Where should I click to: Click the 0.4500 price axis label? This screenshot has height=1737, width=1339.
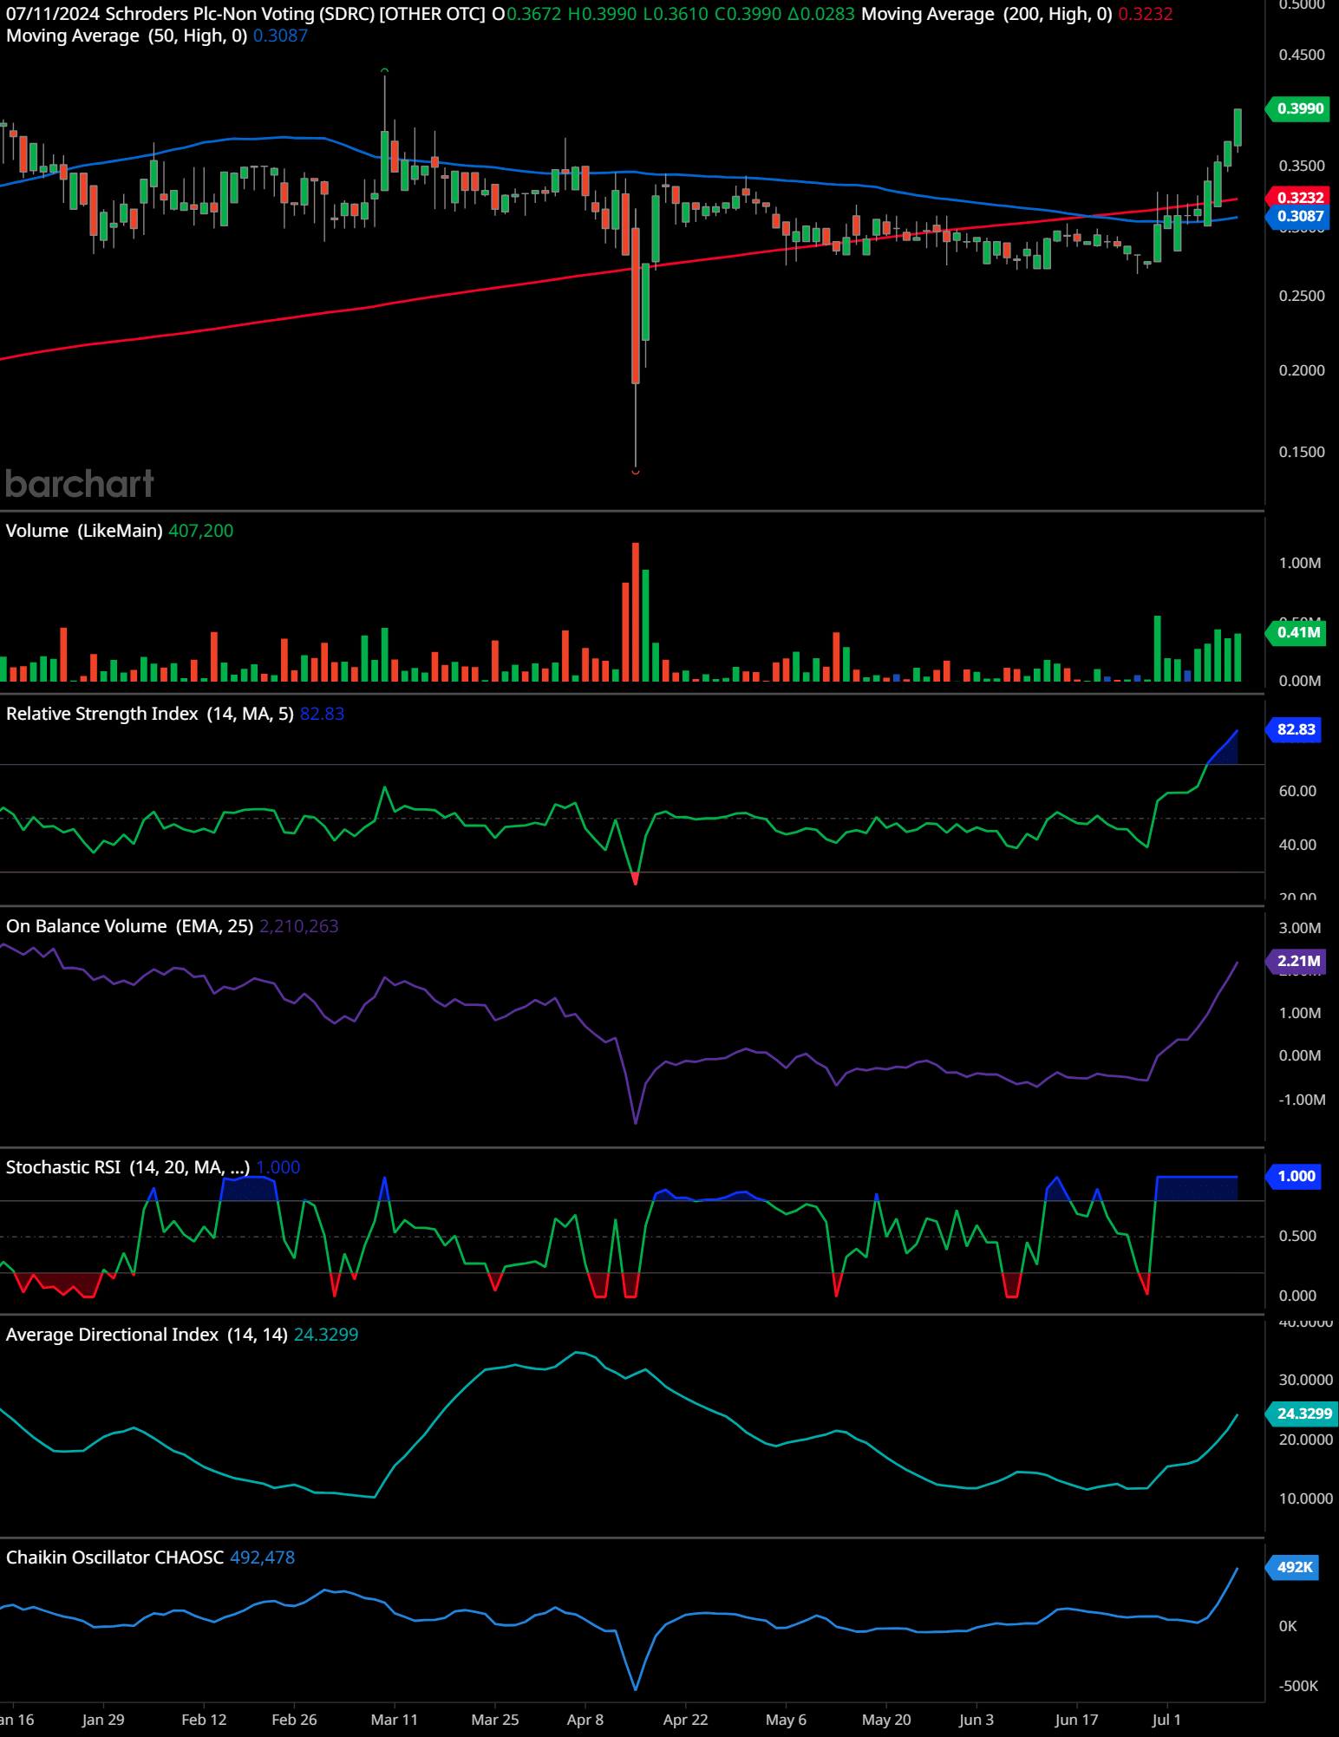click(x=1302, y=55)
